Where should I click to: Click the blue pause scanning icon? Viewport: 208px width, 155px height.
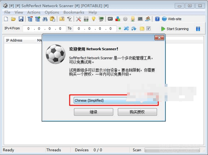198,29
